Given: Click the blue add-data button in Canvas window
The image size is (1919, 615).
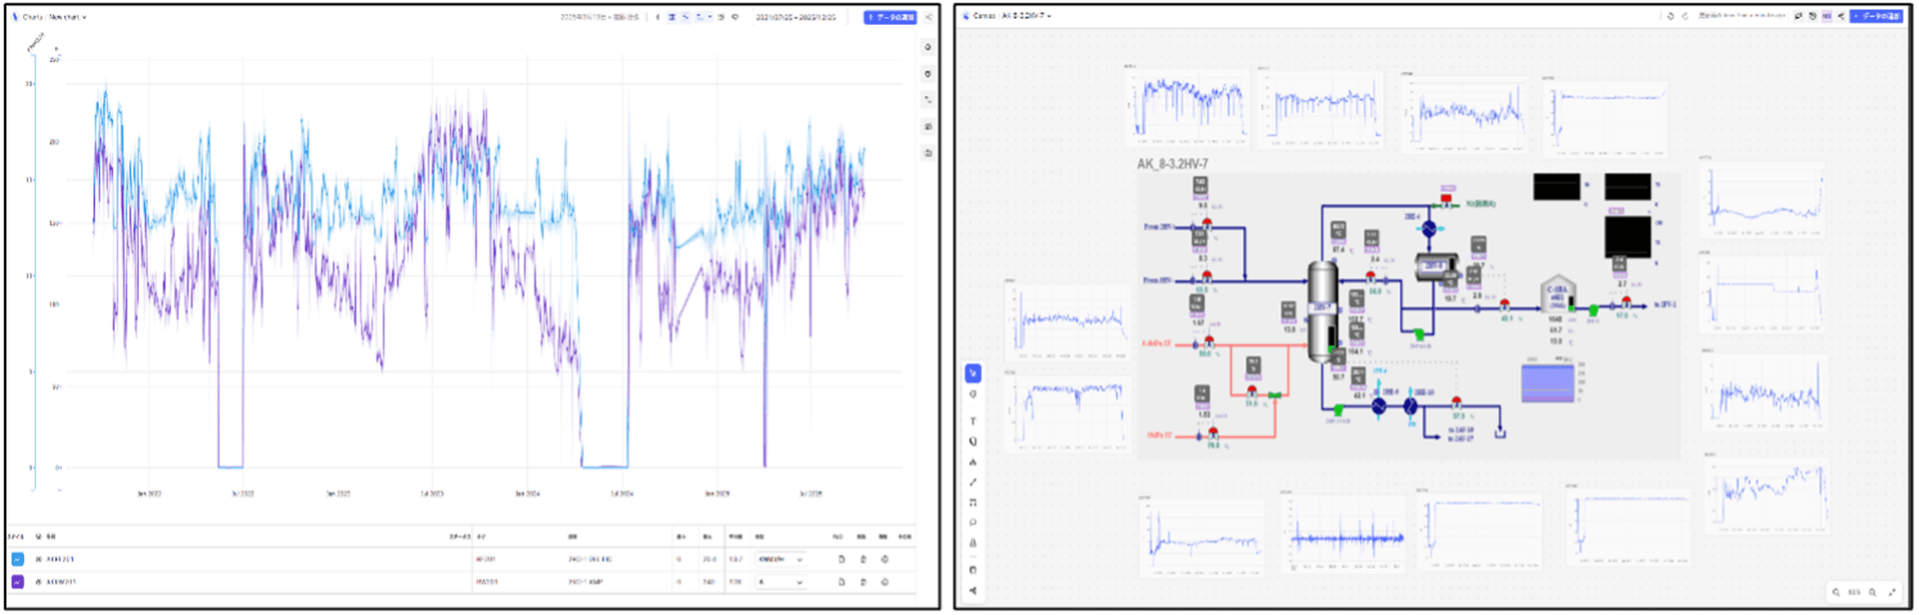Looking at the screenshot, I should 1876,16.
